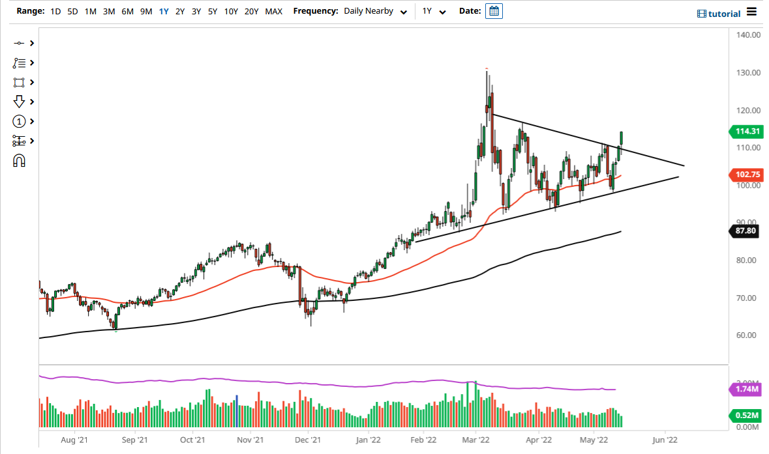Viewport: 769px width, 454px height.
Task: Click the 130.00 price axis label
Action: [748, 72]
